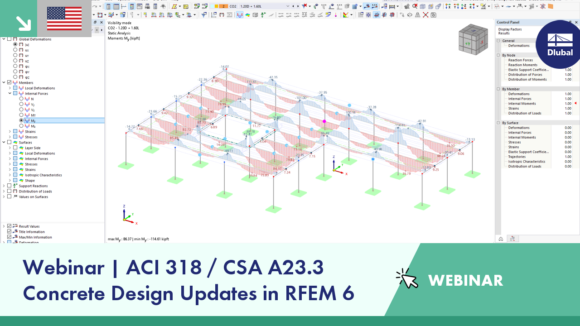Select the |u| global deformation radio button
The image size is (580, 326).
15,44
